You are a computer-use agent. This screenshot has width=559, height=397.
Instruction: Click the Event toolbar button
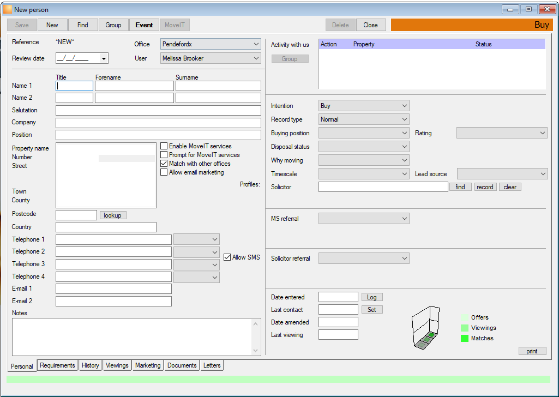[144, 25]
